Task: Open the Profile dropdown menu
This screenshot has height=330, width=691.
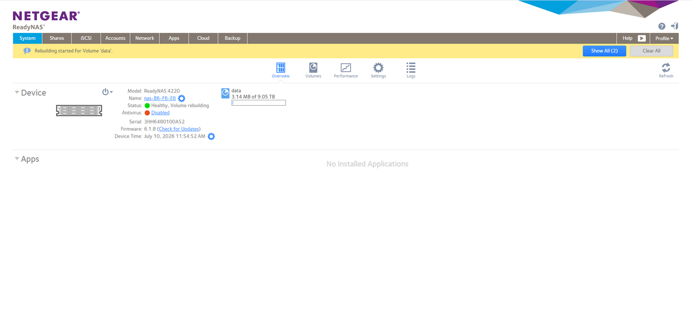Action: 664,38
